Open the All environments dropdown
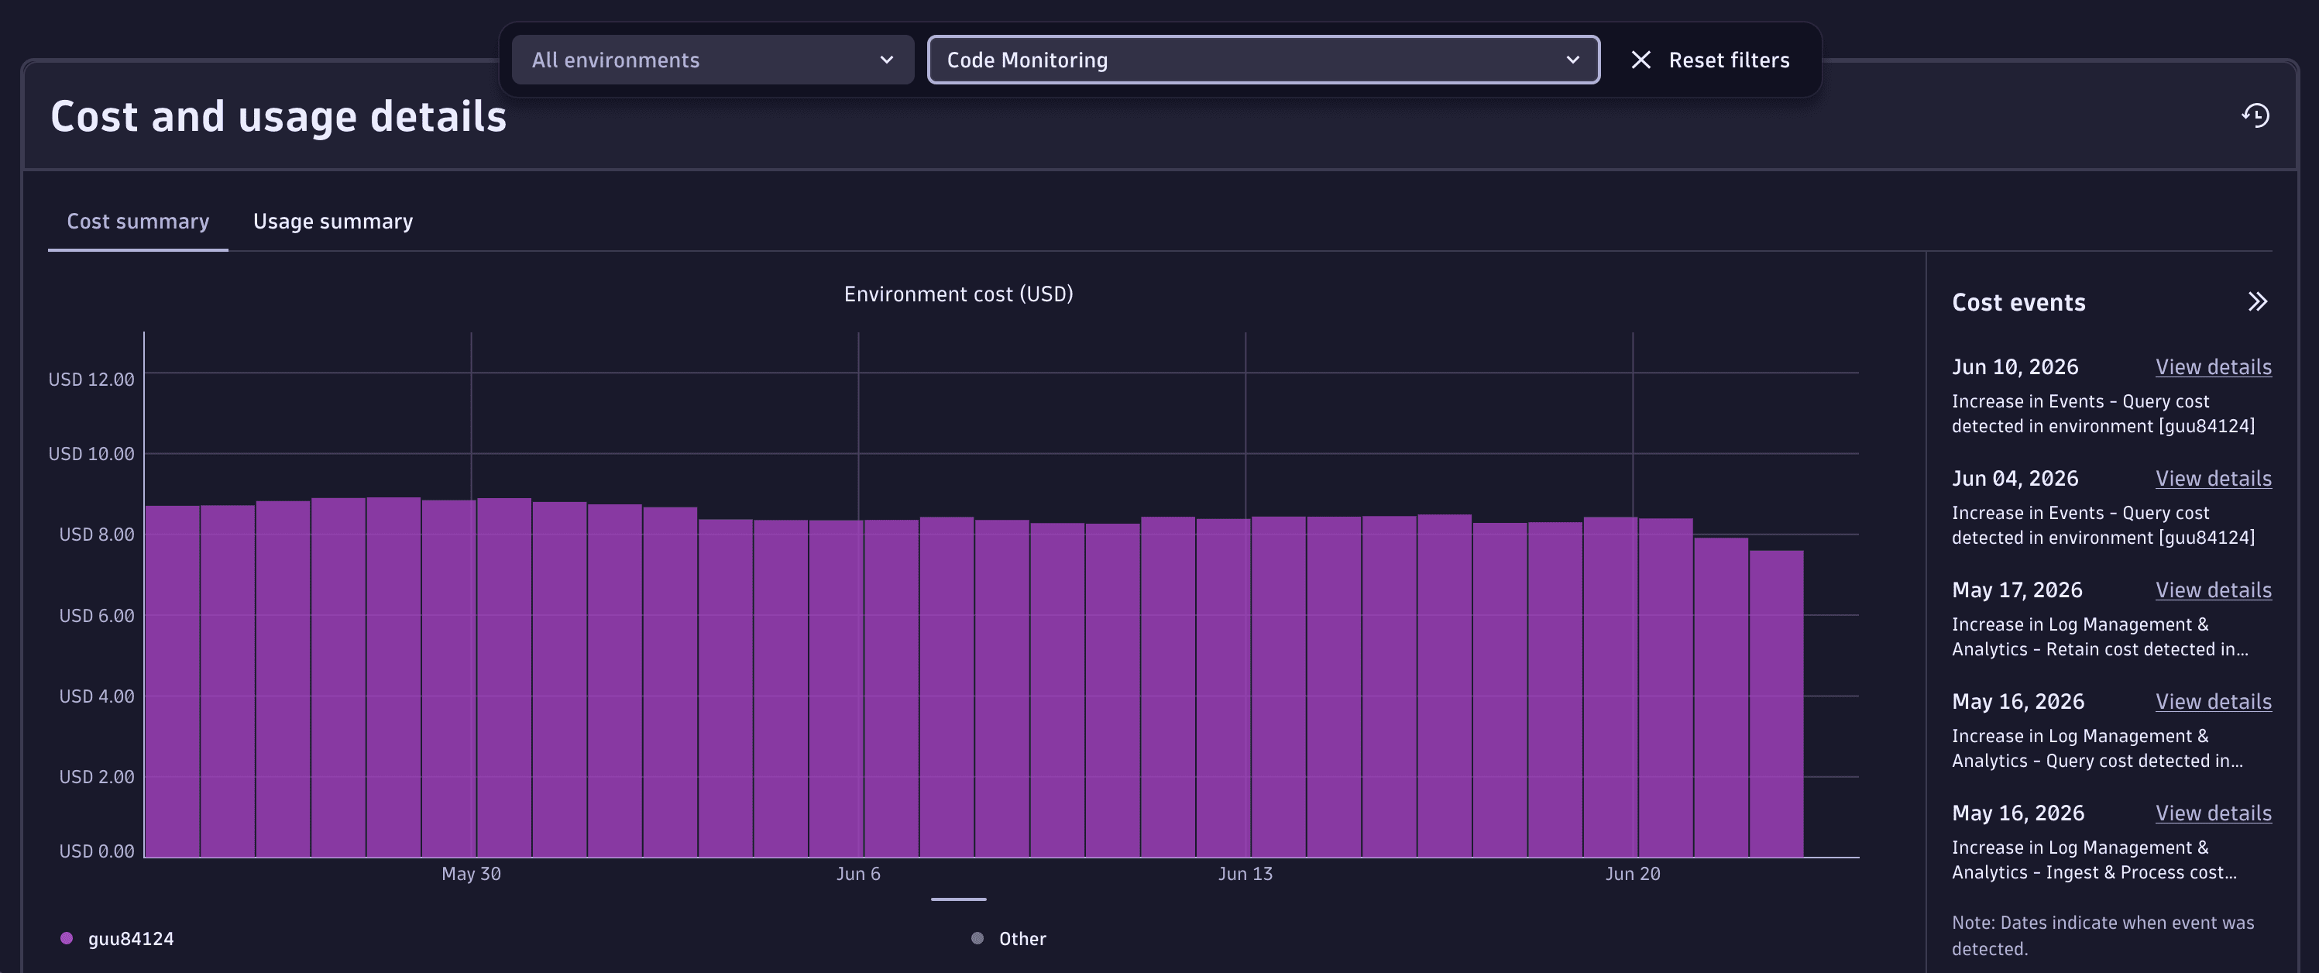 (x=712, y=60)
